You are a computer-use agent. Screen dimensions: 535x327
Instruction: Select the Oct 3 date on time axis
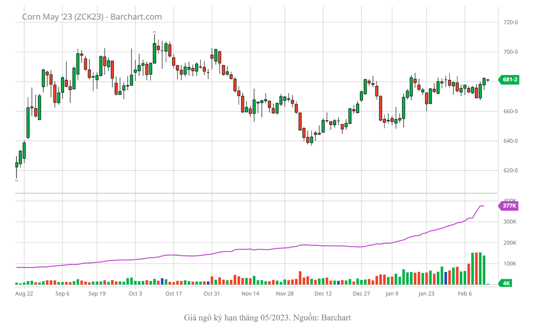(135, 294)
